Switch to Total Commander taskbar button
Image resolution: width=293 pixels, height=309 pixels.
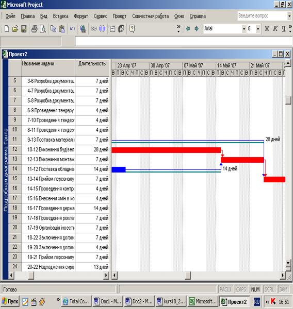click(76, 301)
